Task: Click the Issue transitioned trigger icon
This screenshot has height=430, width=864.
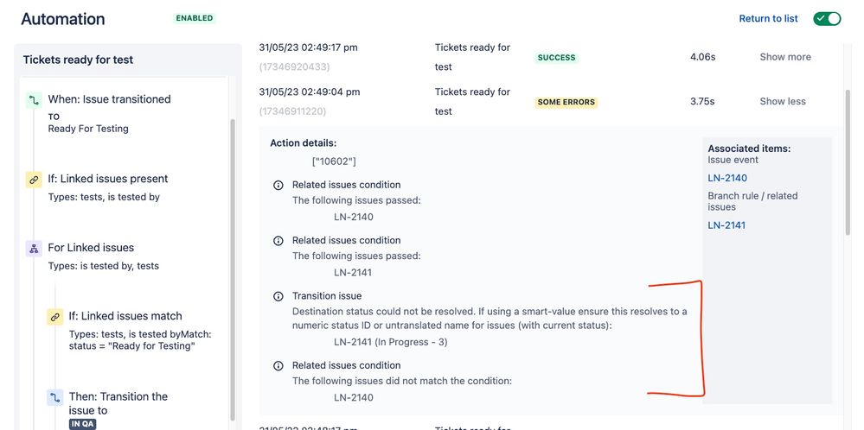Action: tap(34, 100)
